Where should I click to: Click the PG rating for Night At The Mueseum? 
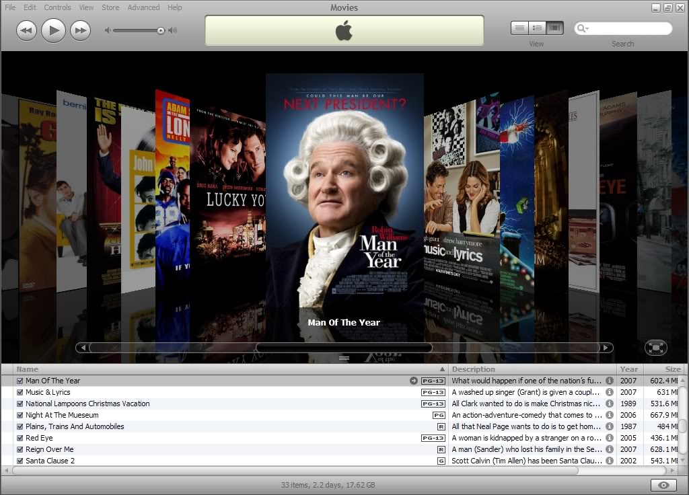click(439, 415)
